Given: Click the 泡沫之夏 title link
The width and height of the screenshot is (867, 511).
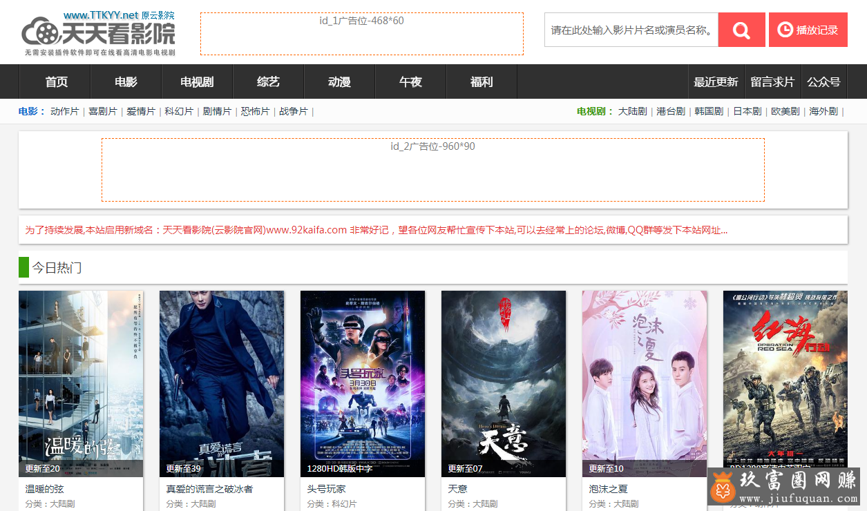Looking at the screenshot, I should coord(608,489).
